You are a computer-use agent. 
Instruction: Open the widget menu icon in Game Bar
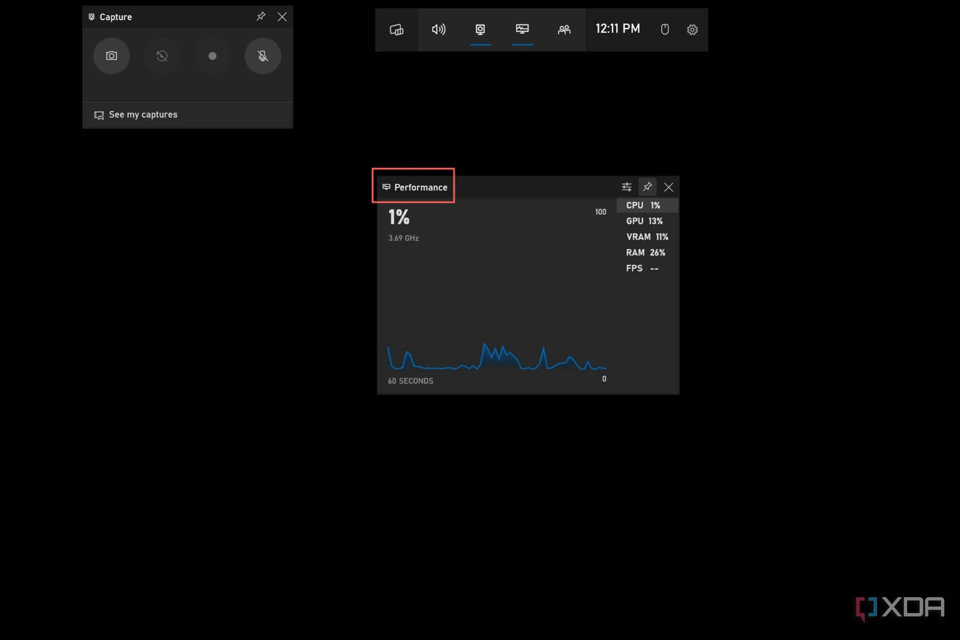396,30
